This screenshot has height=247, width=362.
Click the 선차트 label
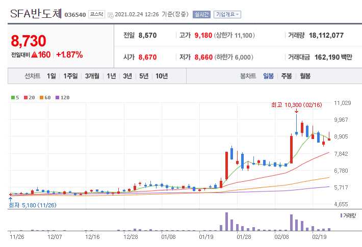(x=32, y=76)
